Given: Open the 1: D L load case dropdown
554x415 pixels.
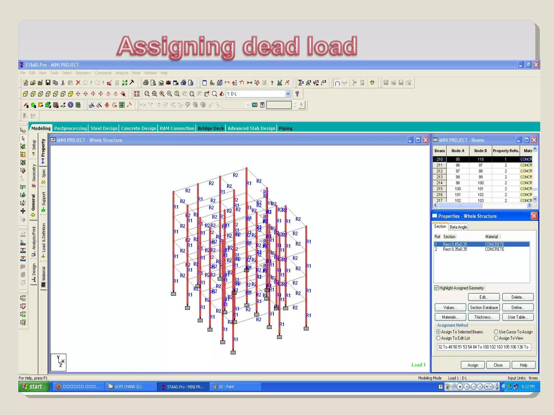Looking at the screenshot, I should tap(288, 94).
